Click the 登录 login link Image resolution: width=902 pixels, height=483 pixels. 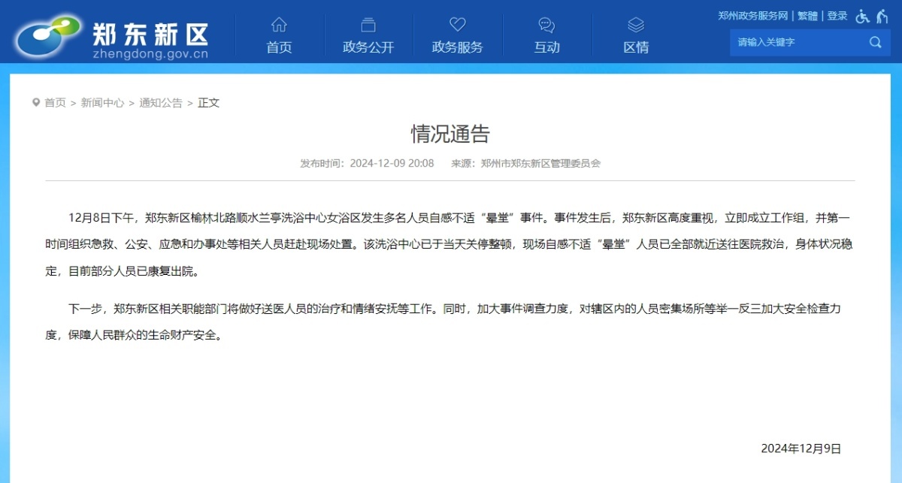point(837,16)
